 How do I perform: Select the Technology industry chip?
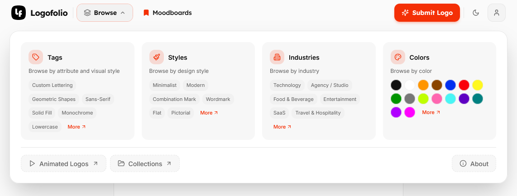pyautogui.click(x=287, y=85)
